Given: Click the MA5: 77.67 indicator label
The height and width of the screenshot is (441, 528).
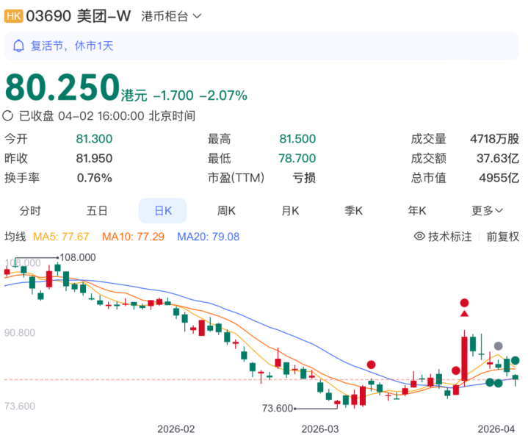Looking at the screenshot, I should click(x=61, y=237).
